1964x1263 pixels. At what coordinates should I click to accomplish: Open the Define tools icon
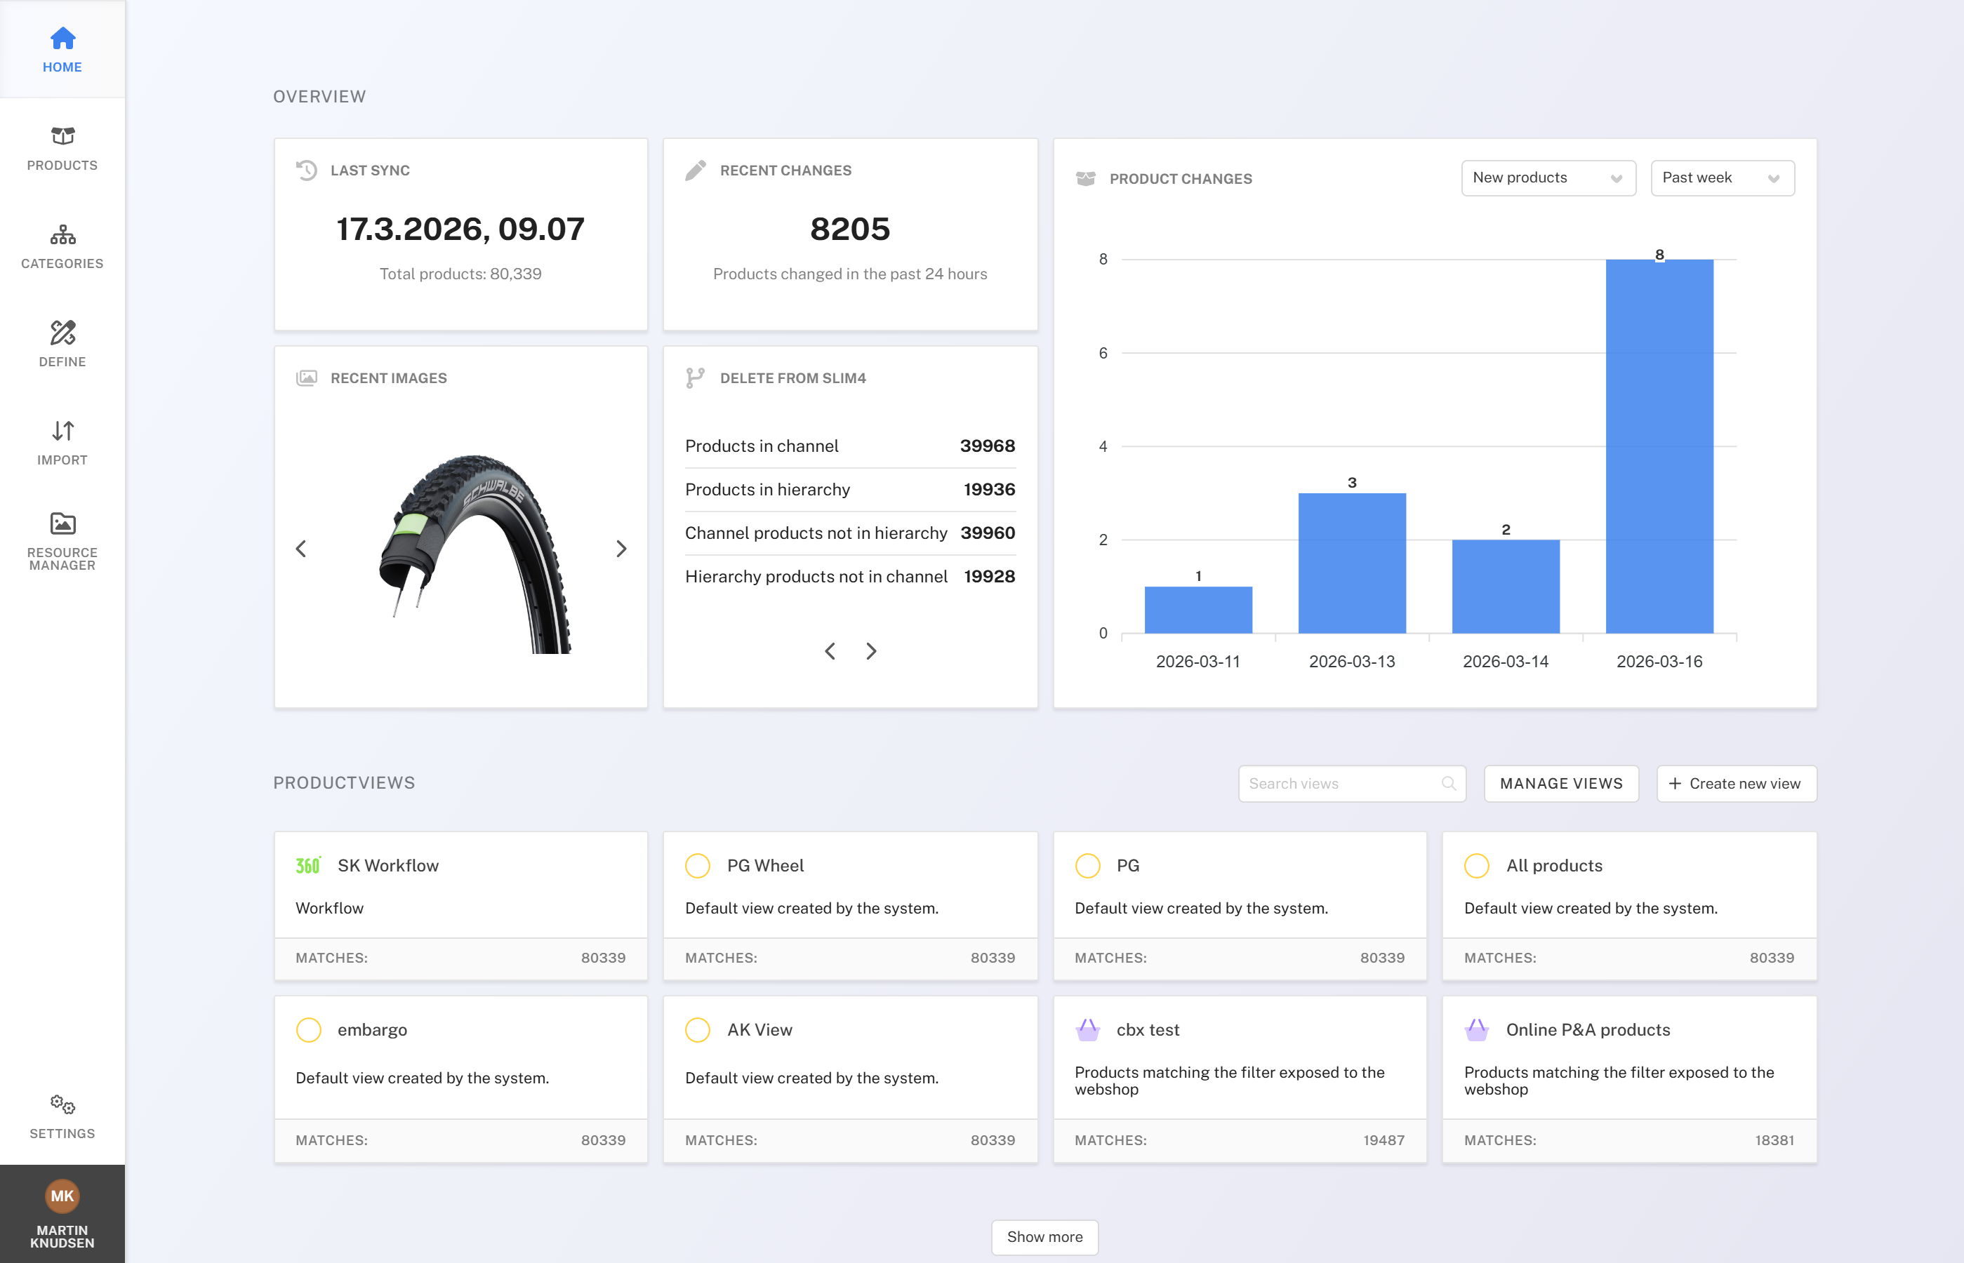(x=62, y=332)
